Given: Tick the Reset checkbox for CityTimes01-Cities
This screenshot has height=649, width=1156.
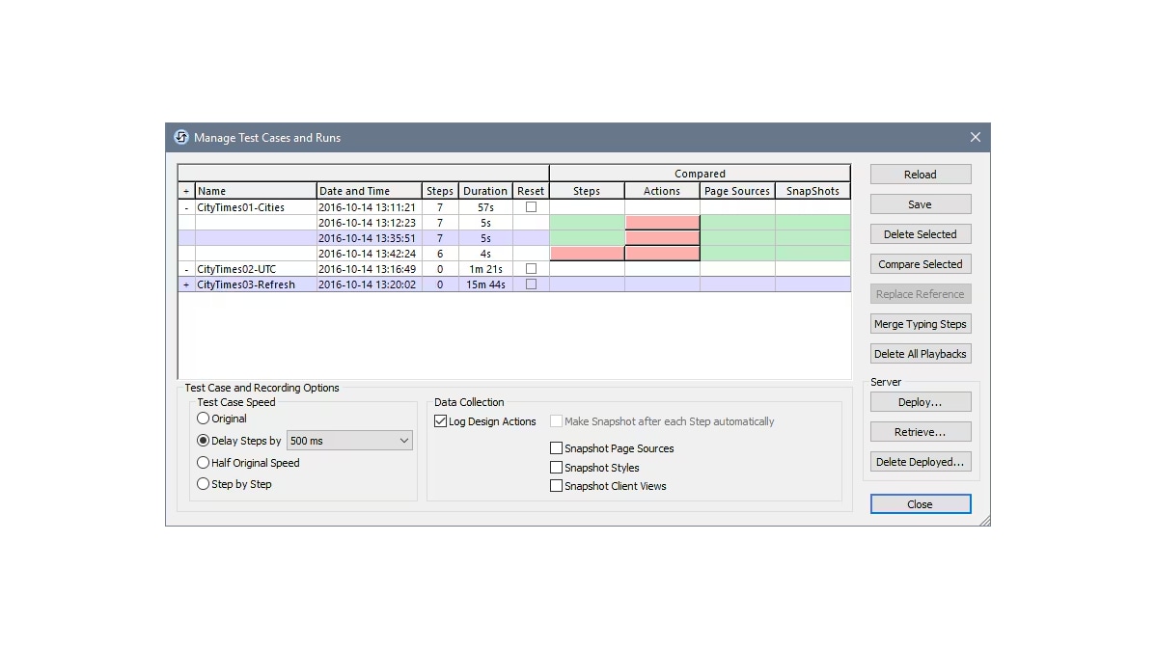Looking at the screenshot, I should [531, 207].
